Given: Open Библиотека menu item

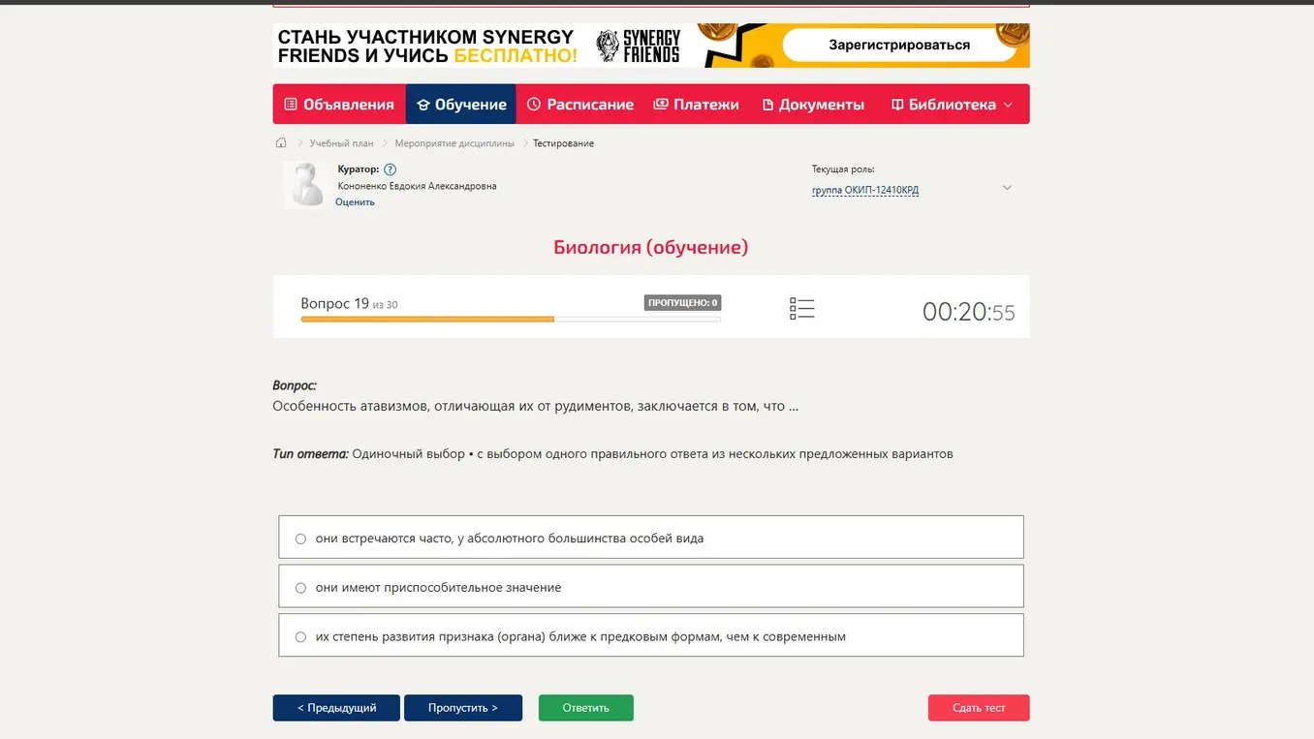Looking at the screenshot, I should pyautogui.click(x=953, y=104).
